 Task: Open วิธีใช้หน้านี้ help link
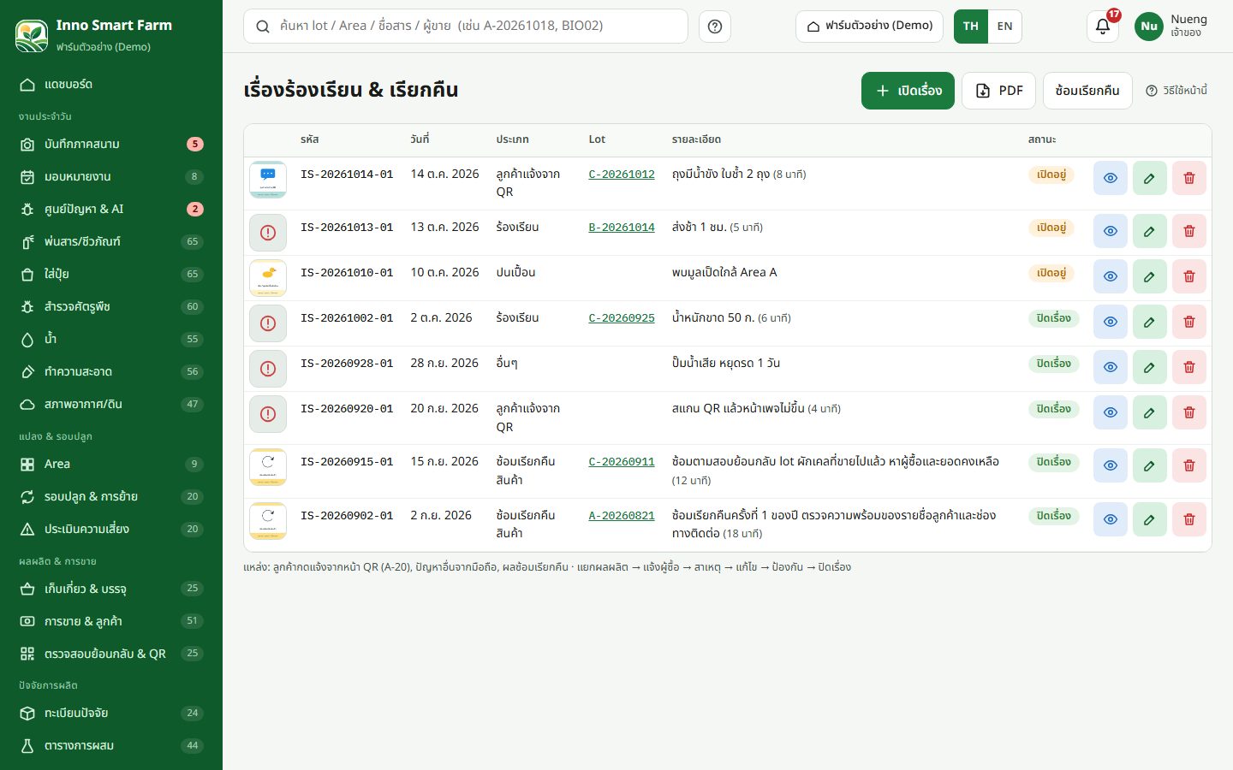pos(1176,91)
